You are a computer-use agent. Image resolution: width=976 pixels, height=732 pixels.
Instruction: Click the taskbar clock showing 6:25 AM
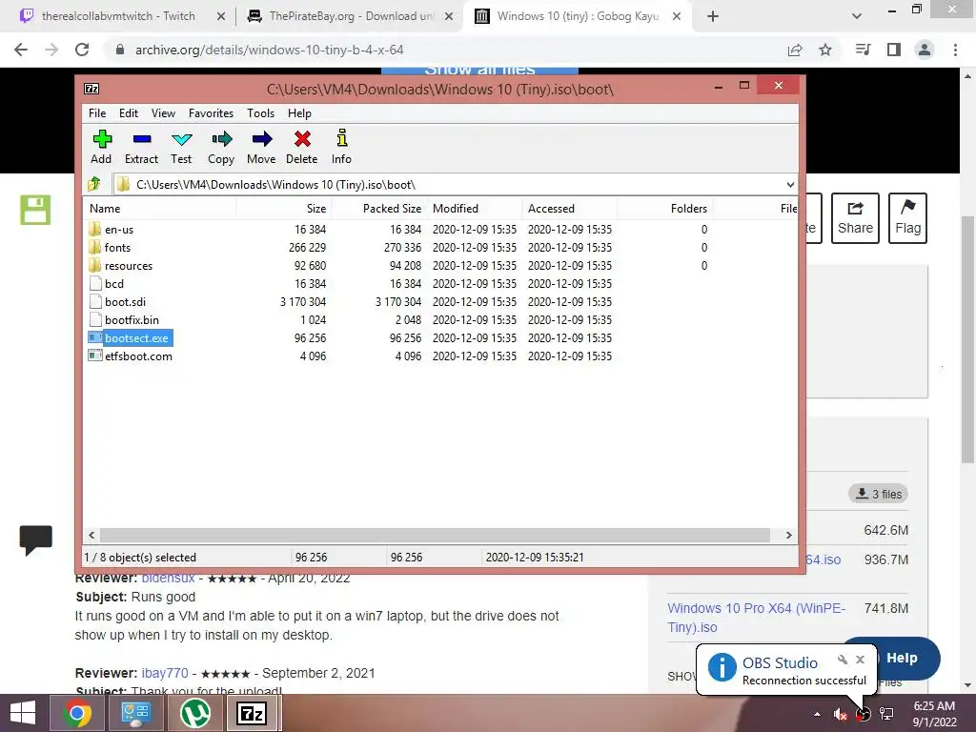tap(934, 714)
